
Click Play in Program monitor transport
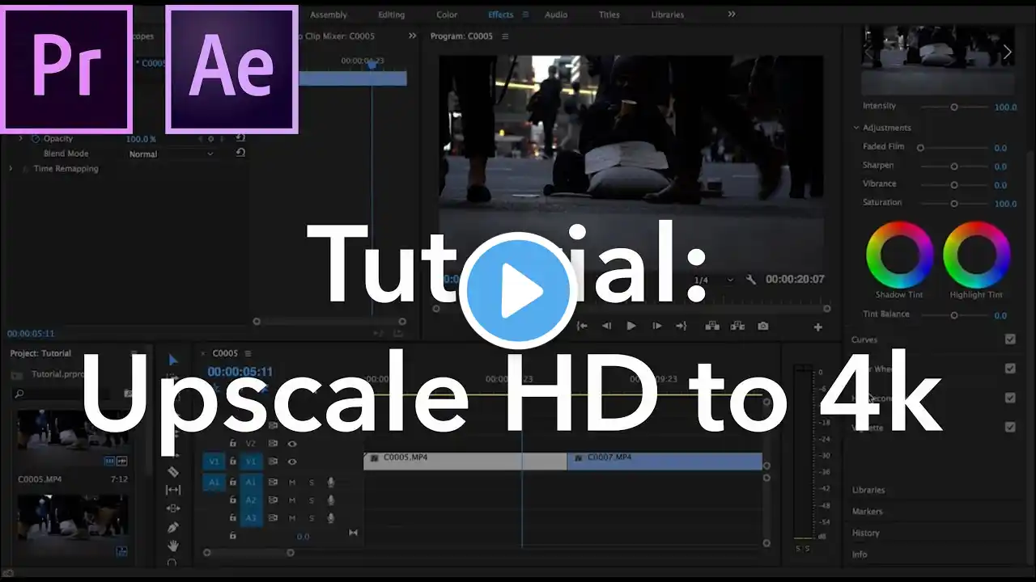point(631,326)
